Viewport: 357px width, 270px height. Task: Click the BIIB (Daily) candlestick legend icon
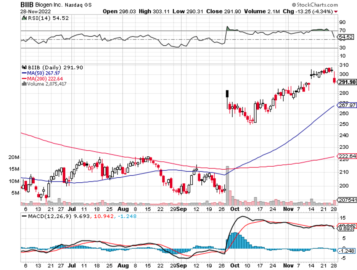[x=25, y=67]
